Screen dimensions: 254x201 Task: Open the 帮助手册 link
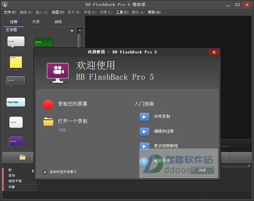pos(162,161)
